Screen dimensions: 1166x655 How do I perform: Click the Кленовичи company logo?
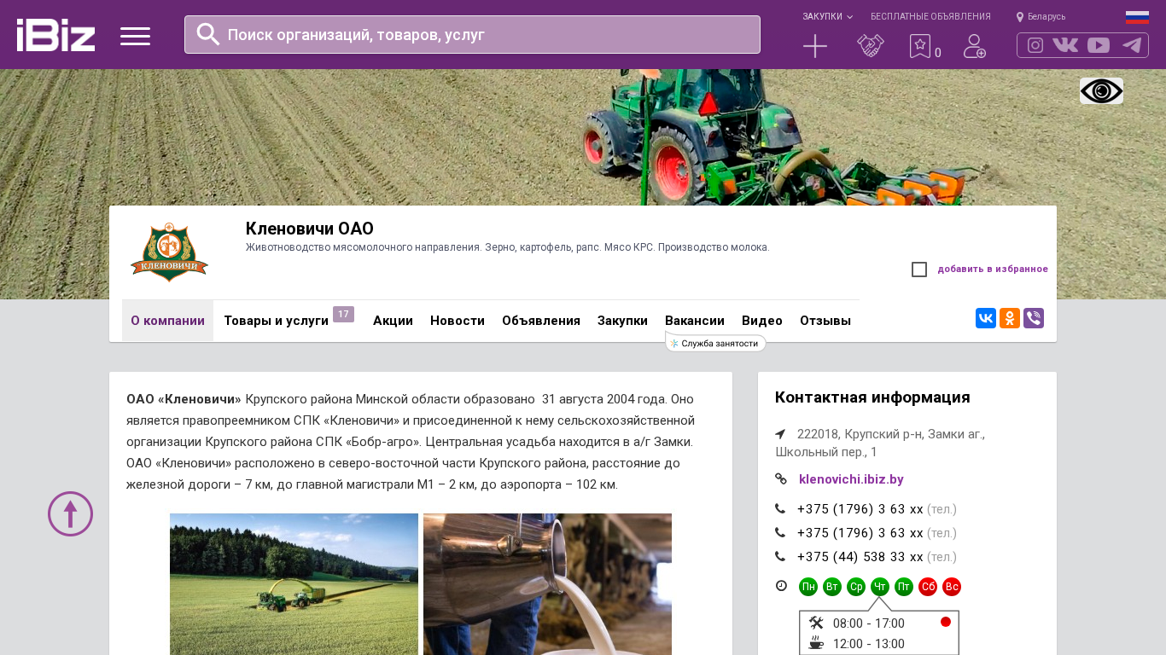click(170, 252)
